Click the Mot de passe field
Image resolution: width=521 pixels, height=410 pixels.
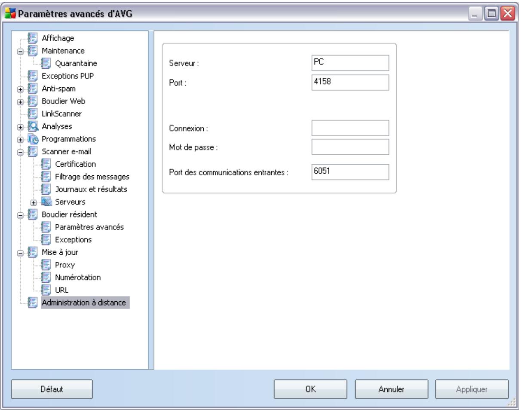pos(350,147)
